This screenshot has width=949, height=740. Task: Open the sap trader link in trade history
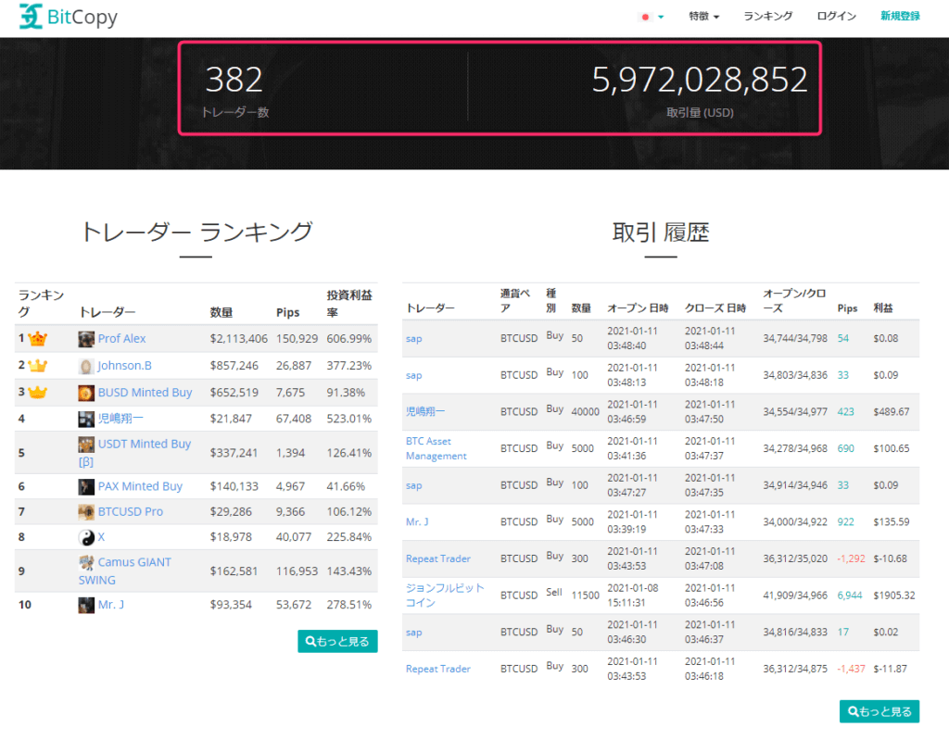click(412, 339)
